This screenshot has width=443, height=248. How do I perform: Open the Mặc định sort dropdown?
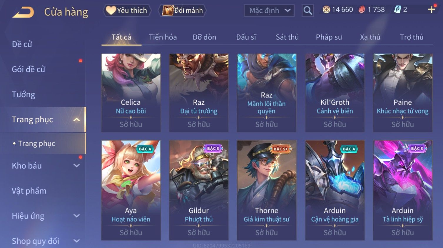269,11
